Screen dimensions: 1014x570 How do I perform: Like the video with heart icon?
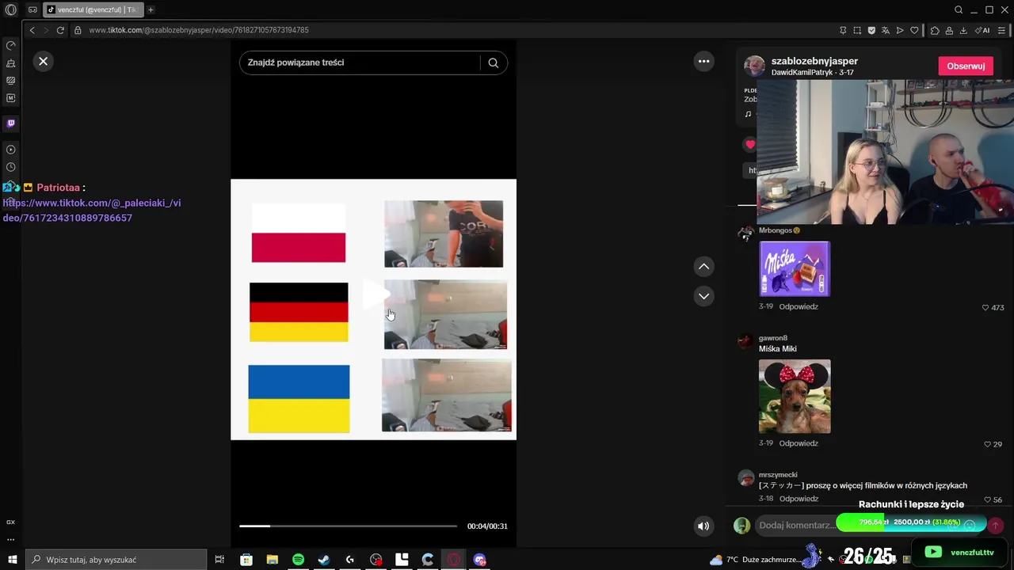[750, 145]
